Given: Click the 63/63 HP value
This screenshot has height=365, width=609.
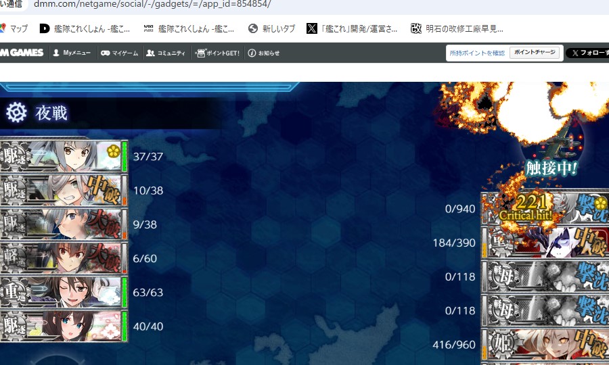Looking at the screenshot, I should pyautogui.click(x=148, y=292).
